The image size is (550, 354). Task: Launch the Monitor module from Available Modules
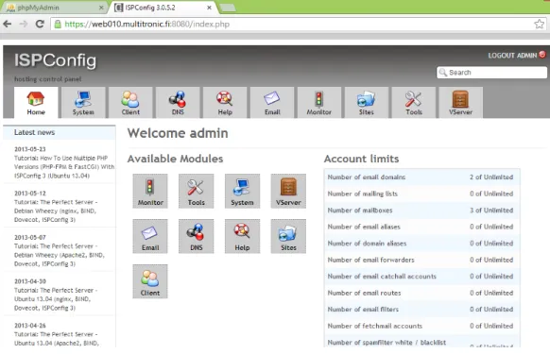150,191
